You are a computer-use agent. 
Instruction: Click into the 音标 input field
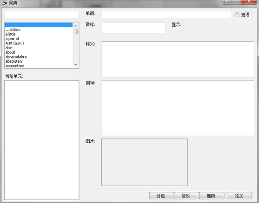tap(133, 28)
